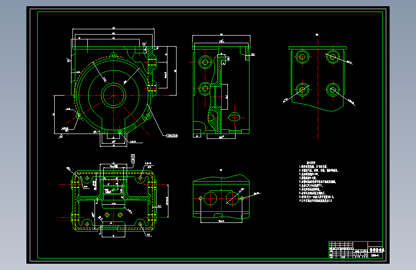Screen dimensions: 416x270
Task: Click the technical requirements notes block
Action: pos(319,182)
